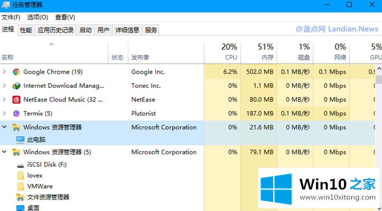The width and height of the screenshot is (382, 211).
Task: Click the Internet Download Manager icon
Action: [x=16, y=86]
